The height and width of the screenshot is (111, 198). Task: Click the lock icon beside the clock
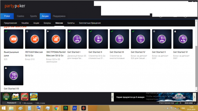[x=181, y=103]
